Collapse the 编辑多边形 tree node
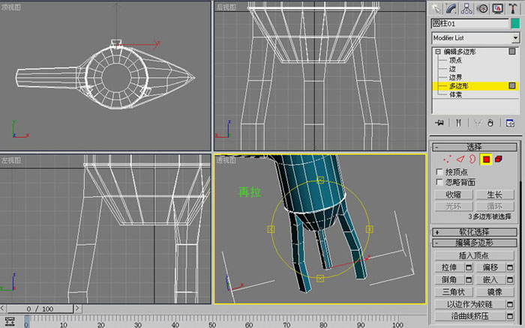525x328 pixels. (437, 52)
